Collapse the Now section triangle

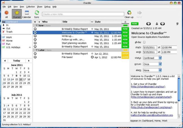[x=37, y=25]
